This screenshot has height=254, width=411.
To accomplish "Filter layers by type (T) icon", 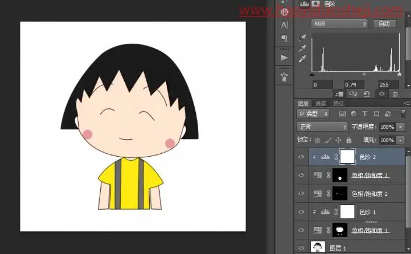I will click(364, 114).
